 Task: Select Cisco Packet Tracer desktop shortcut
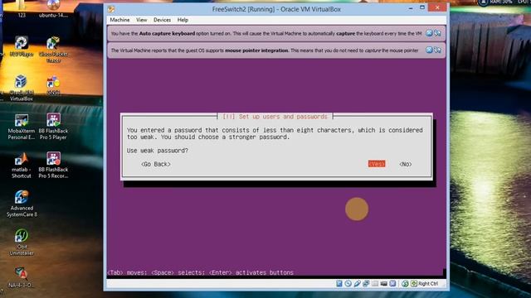[53, 50]
